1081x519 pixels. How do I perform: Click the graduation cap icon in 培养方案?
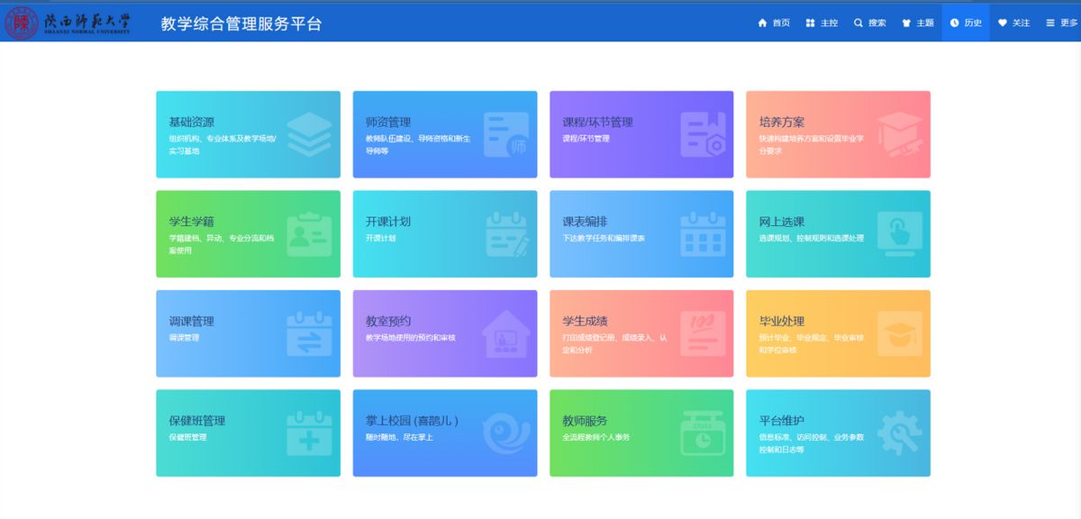click(899, 135)
